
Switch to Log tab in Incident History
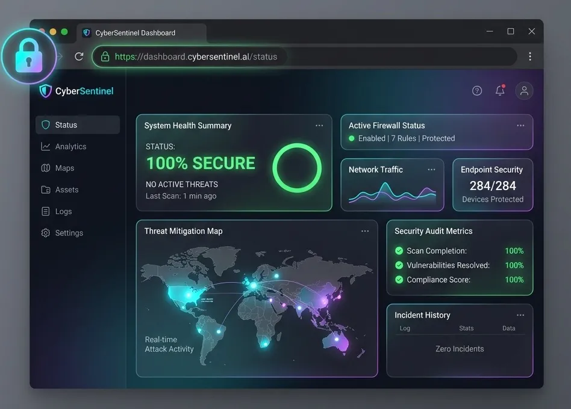point(405,328)
